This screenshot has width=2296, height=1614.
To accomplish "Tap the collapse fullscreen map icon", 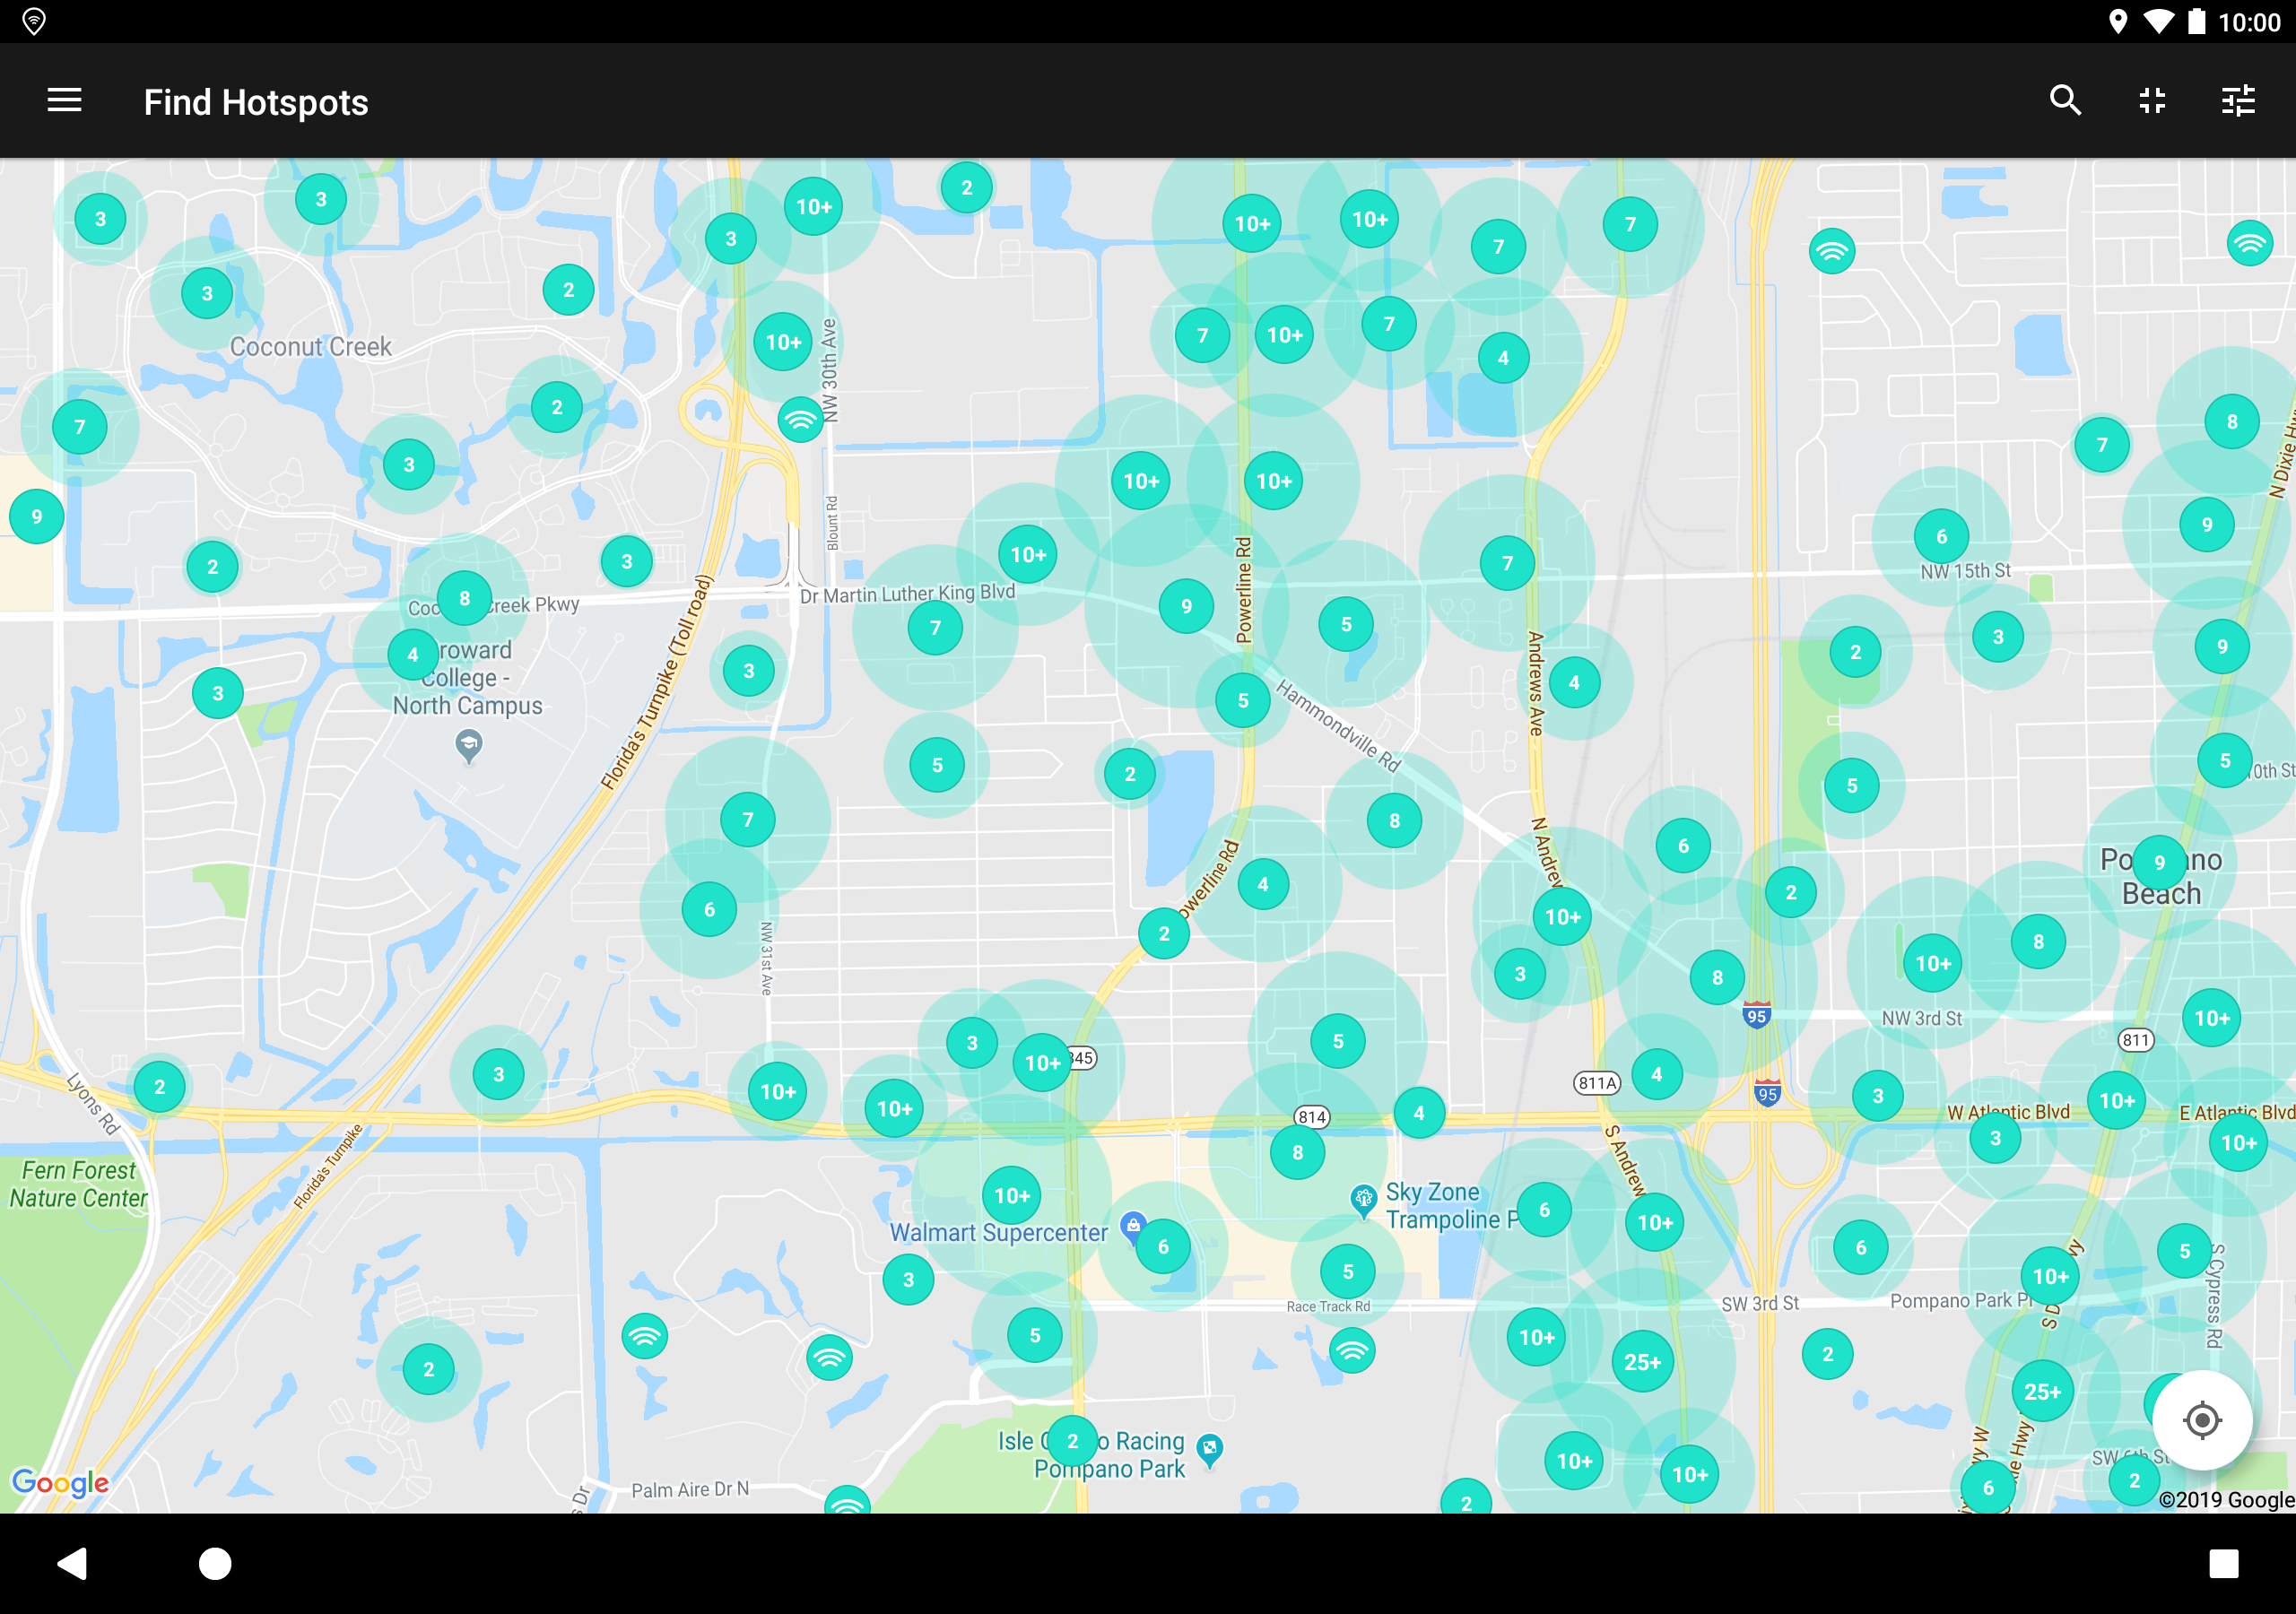I will tap(2152, 101).
